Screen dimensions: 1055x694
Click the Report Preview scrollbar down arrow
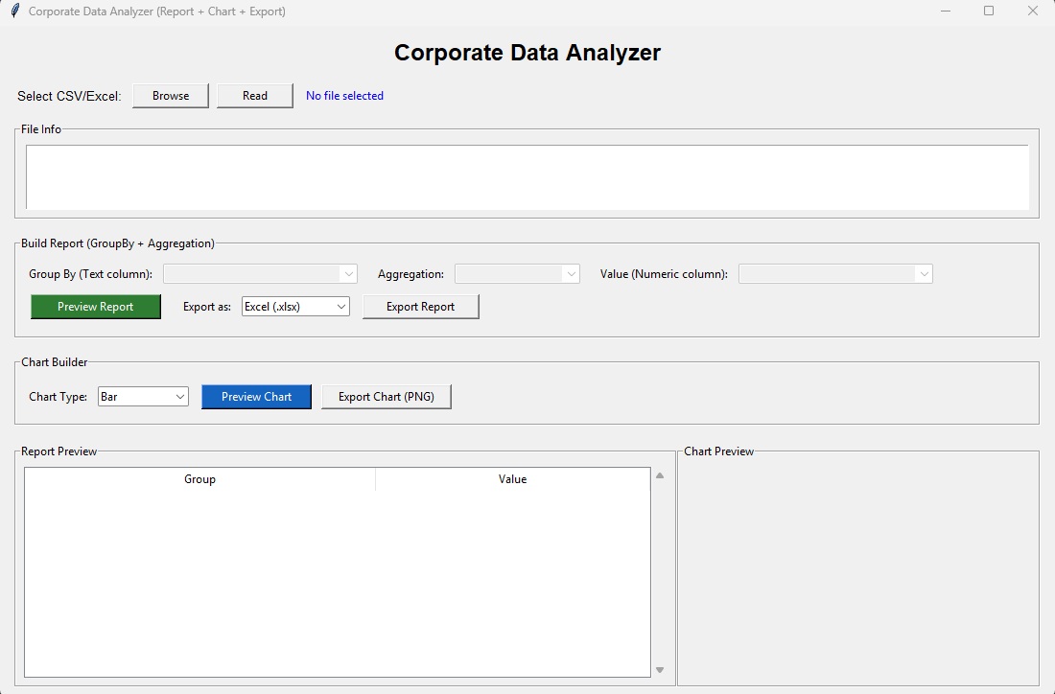point(660,670)
